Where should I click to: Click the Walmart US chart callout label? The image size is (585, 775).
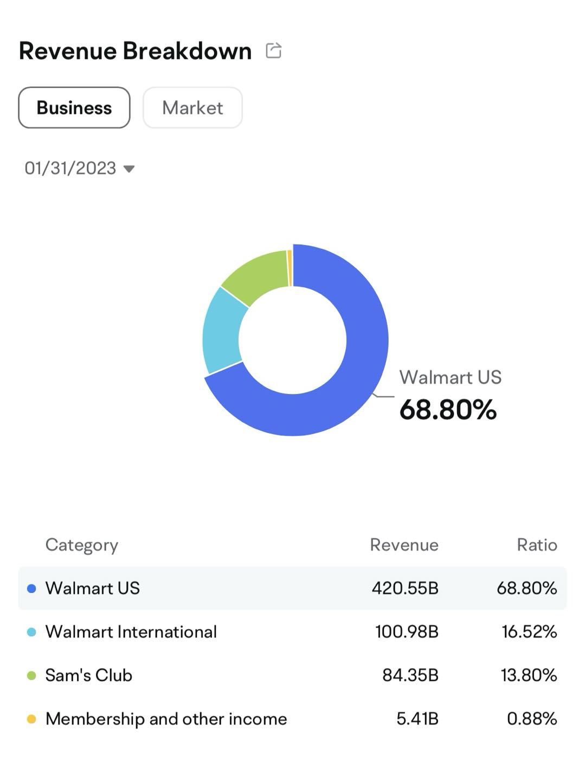coord(451,377)
